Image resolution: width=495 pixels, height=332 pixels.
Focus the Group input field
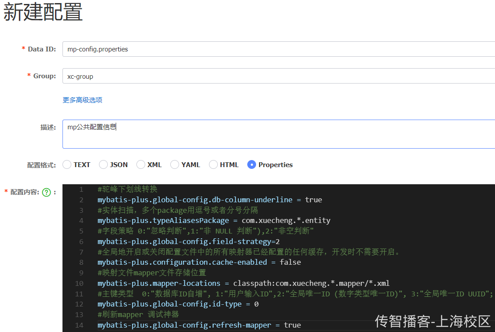click(279, 76)
